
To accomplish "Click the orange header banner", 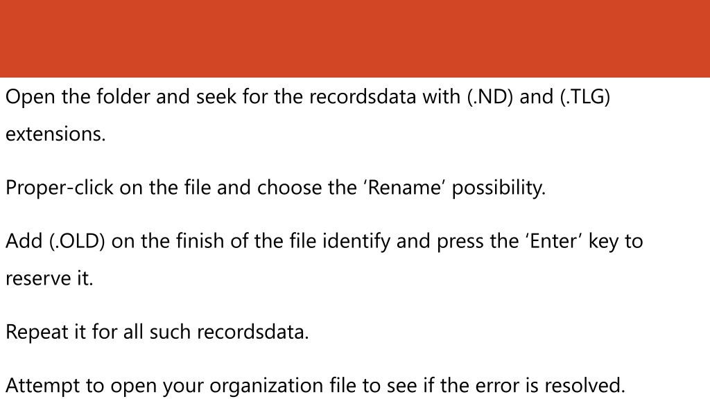I will 355,39.
